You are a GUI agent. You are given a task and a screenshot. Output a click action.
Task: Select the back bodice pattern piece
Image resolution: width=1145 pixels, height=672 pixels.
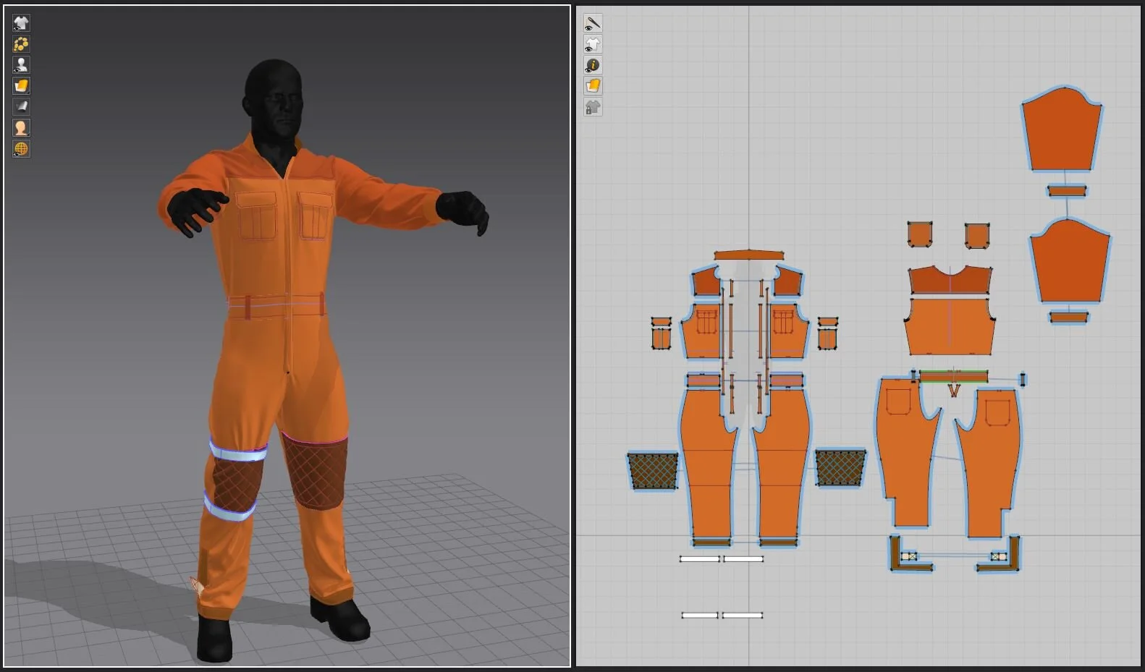coord(950,327)
